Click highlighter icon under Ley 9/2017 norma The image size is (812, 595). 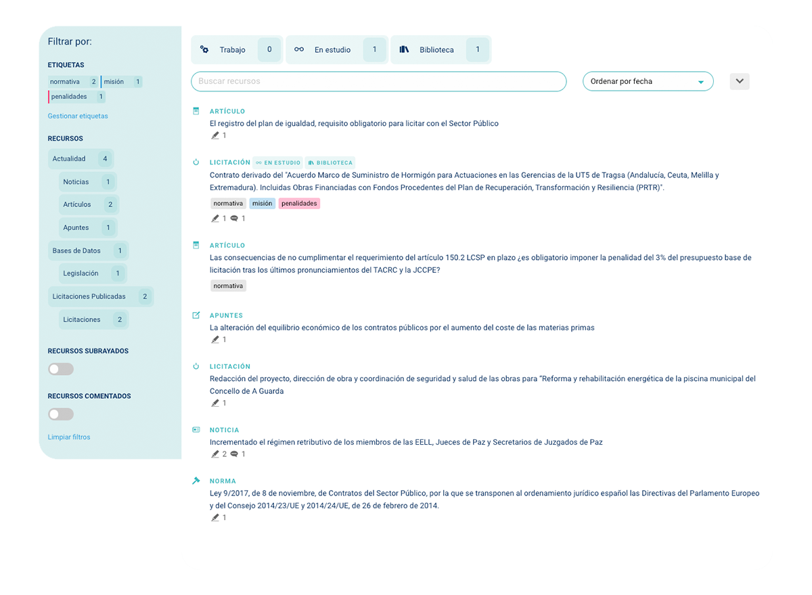tap(215, 518)
